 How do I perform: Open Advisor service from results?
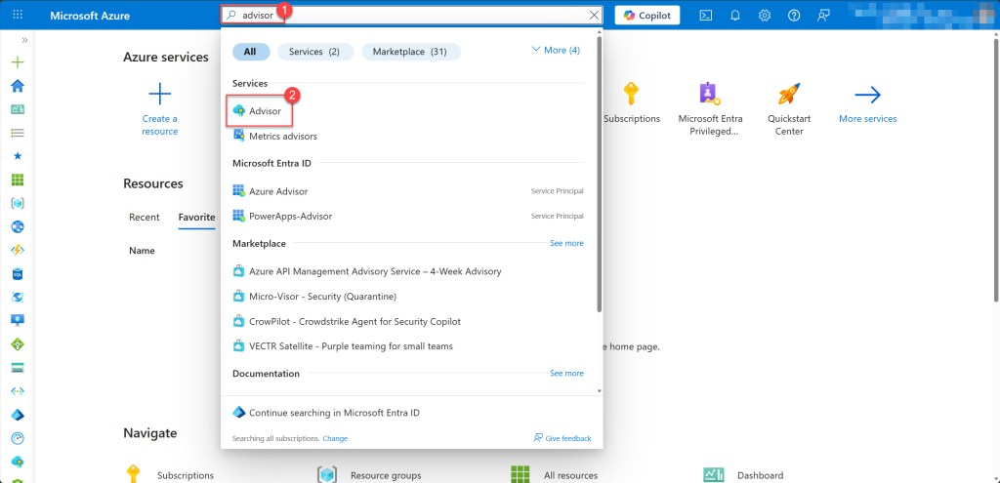(x=264, y=111)
